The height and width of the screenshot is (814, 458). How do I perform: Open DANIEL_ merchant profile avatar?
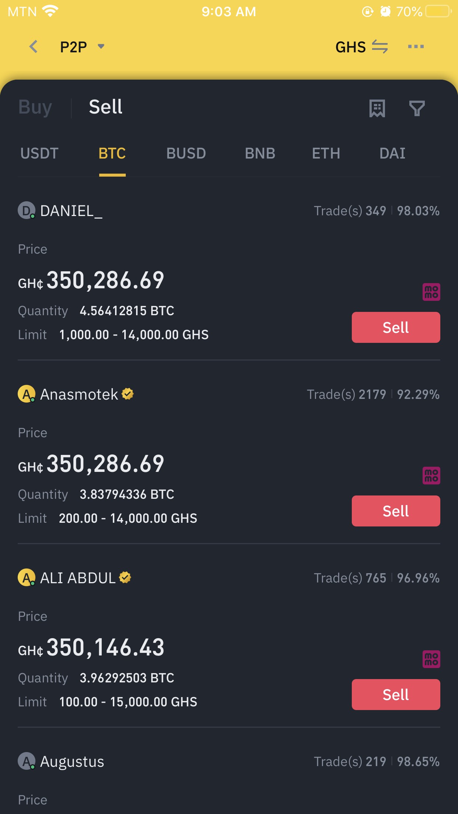coord(27,211)
